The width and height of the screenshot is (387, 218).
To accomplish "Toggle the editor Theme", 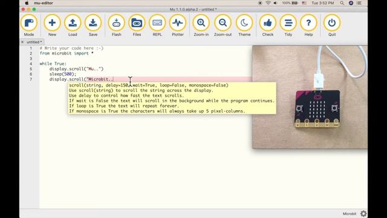I will [244, 25].
